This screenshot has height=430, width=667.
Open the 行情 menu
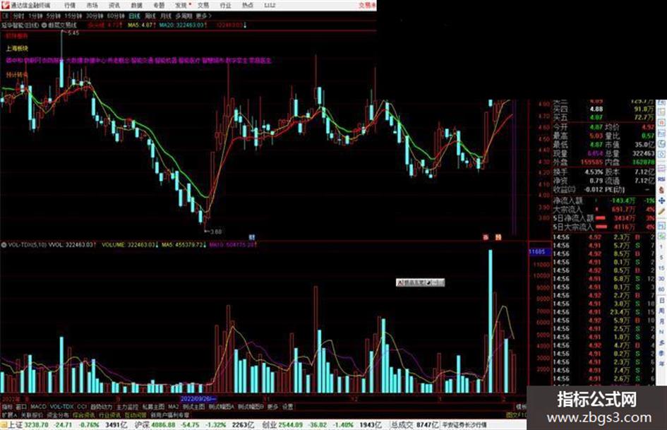[70, 6]
